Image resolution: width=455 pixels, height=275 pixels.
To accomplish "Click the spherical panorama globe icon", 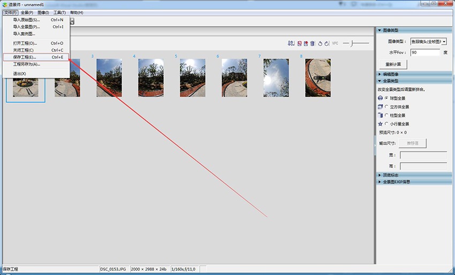I will coord(380,98).
